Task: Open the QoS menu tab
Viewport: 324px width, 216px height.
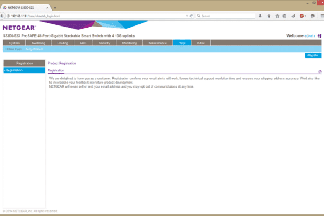Action: (x=83, y=43)
